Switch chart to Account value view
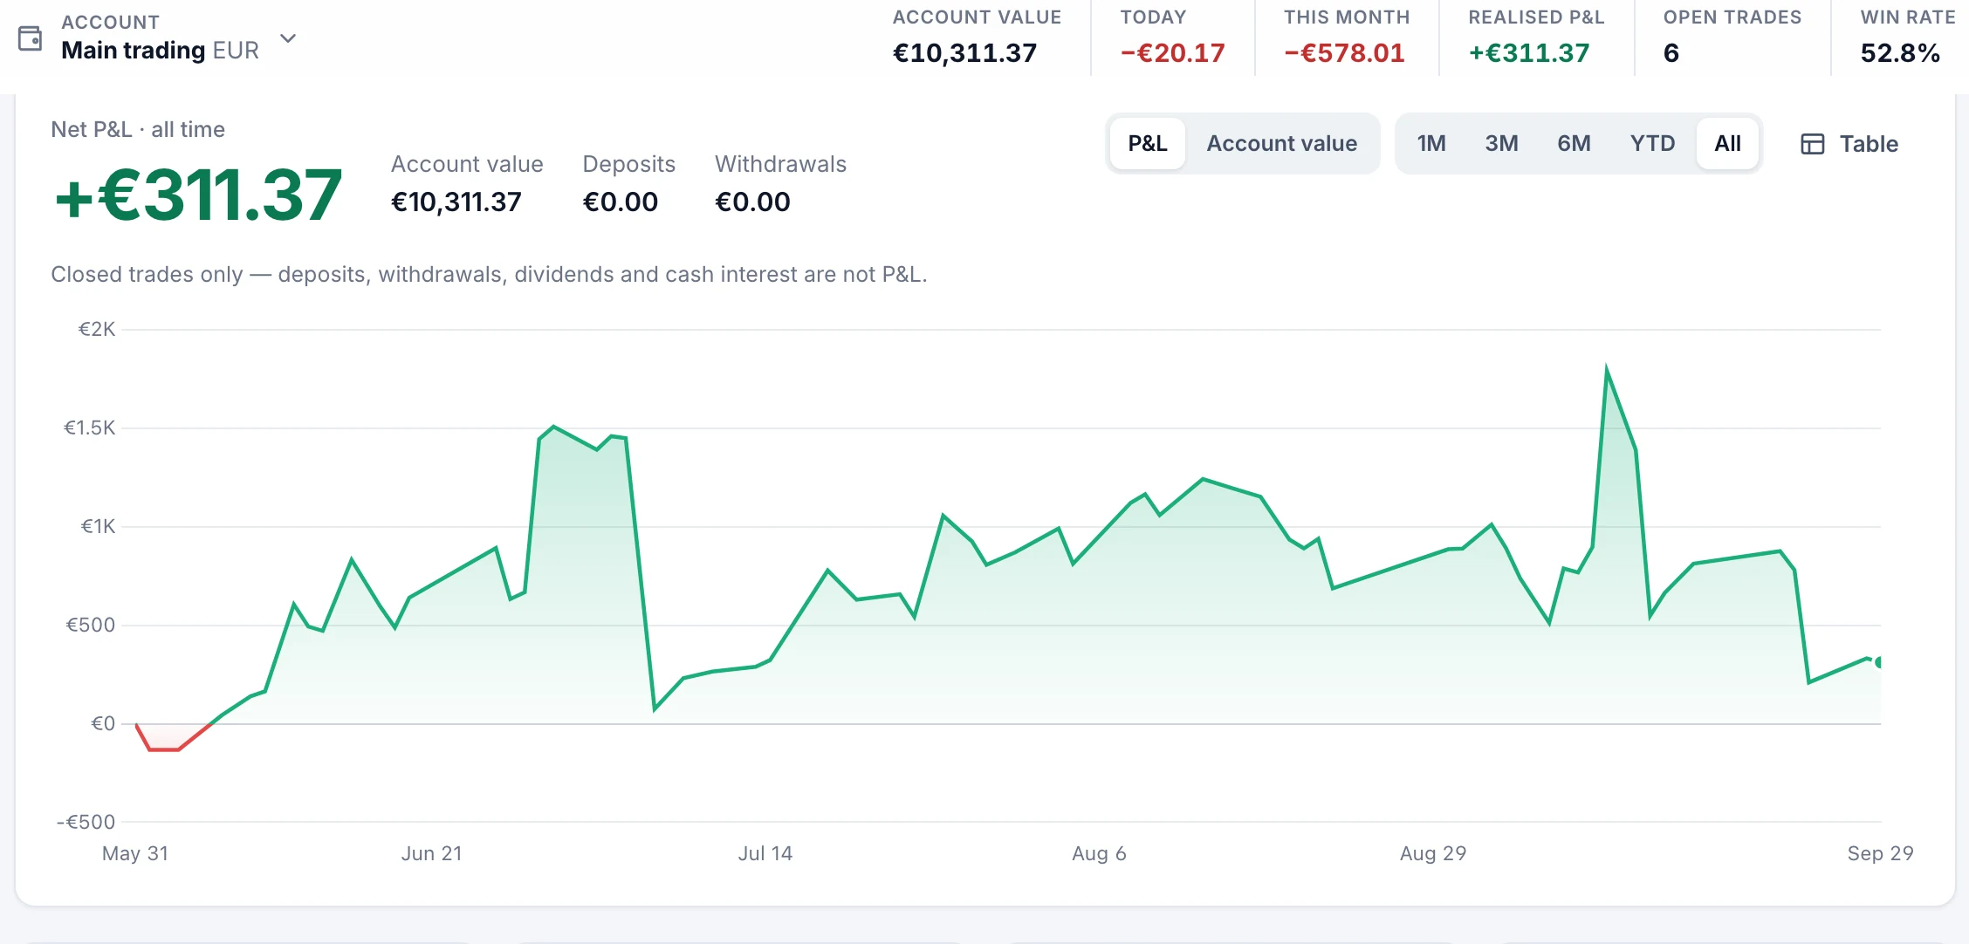1969x944 pixels. tap(1281, 144)
